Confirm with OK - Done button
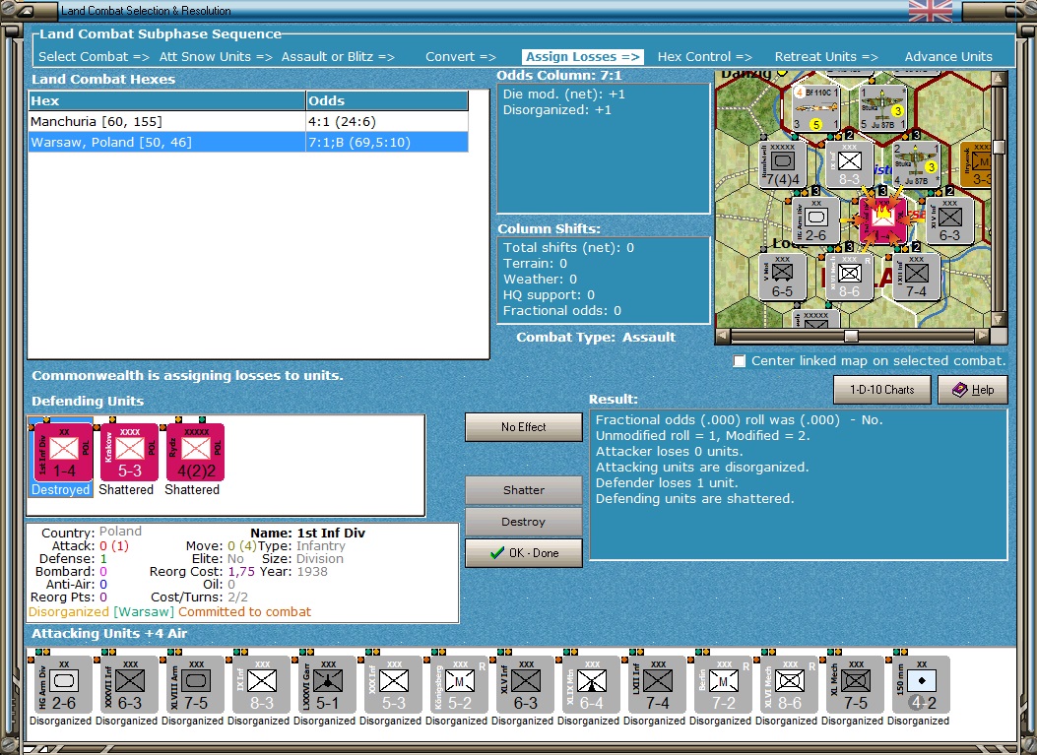 (x=523, y=553)
